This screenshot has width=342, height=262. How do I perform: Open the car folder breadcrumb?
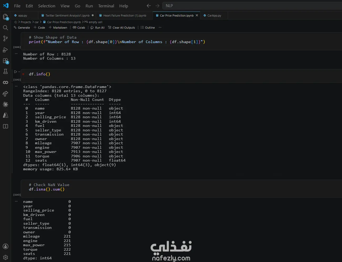click(x=37, y=22)
